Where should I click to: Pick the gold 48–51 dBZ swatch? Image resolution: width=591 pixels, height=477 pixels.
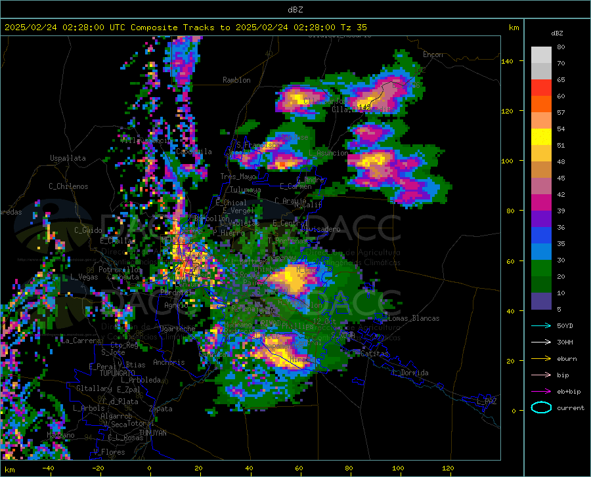pyautogui.click(x=541, y=154)
